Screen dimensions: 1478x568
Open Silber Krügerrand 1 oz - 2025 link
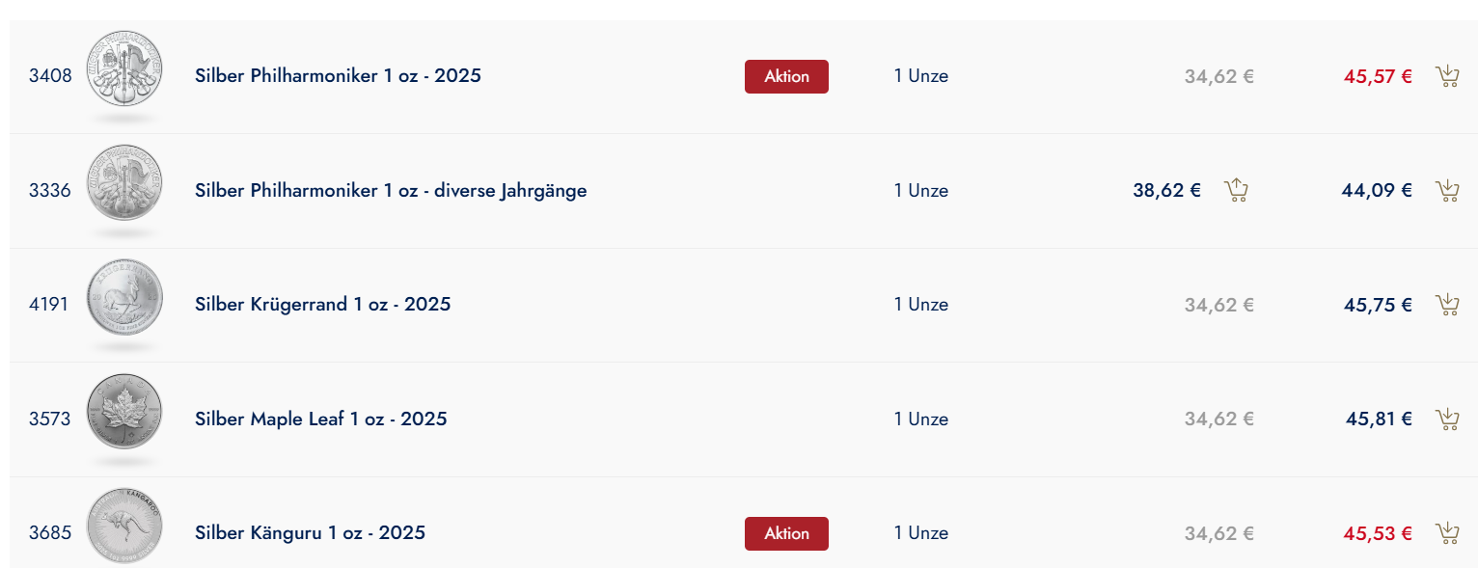tap(322, 305)
